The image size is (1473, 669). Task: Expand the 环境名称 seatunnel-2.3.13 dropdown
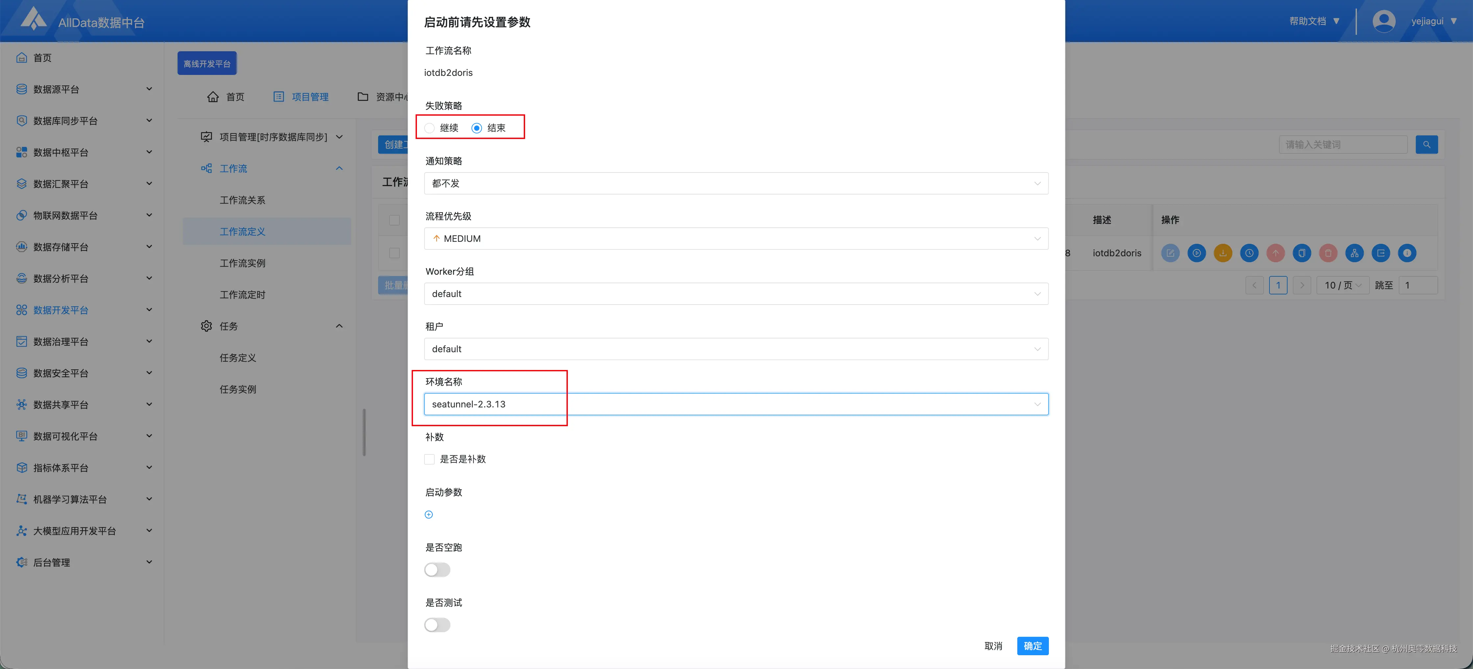(736, 404)
